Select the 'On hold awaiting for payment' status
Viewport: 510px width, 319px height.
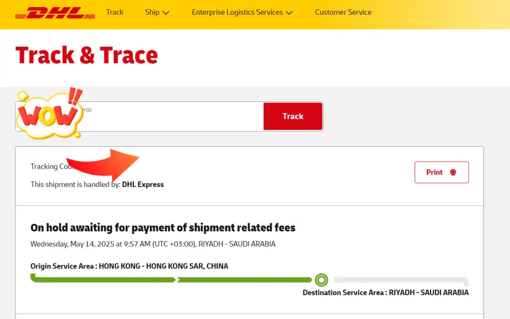click(163, 227)
